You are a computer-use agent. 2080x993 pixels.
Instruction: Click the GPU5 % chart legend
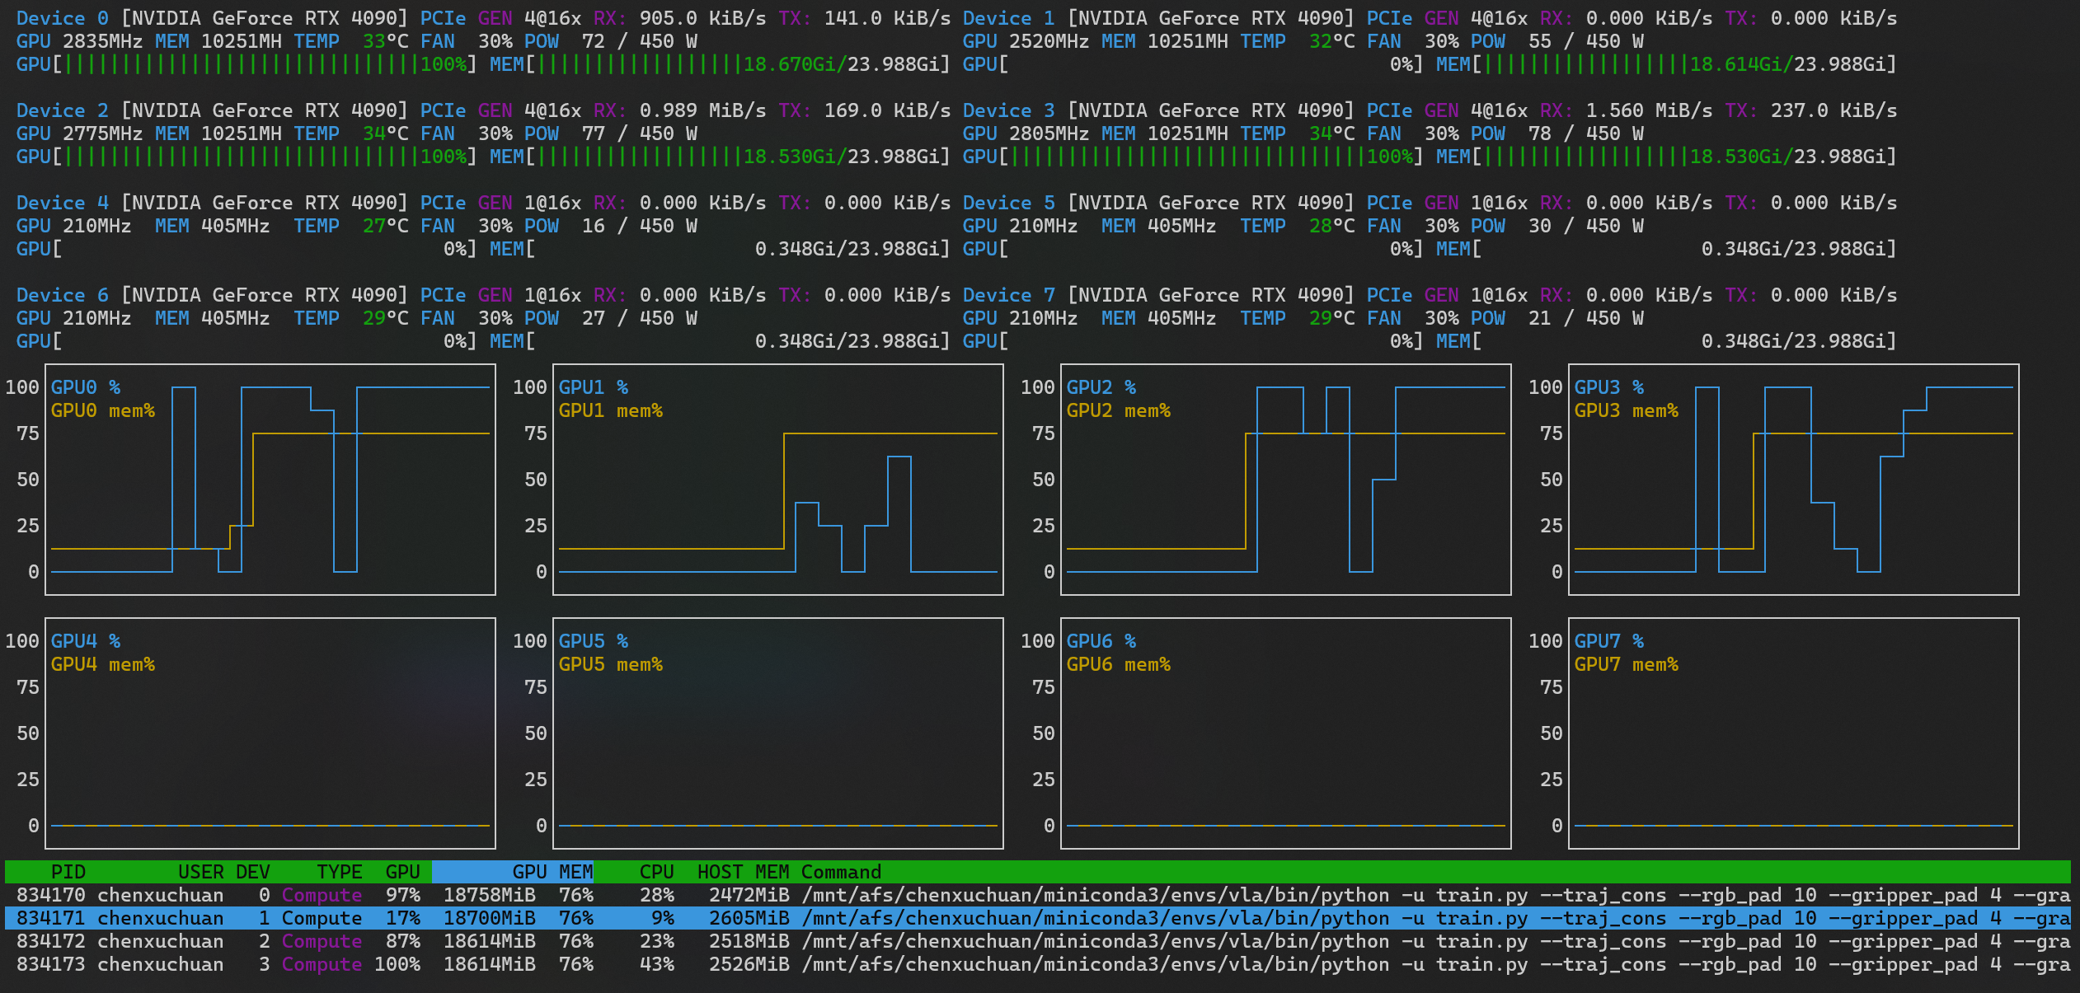tap(594, 641)
